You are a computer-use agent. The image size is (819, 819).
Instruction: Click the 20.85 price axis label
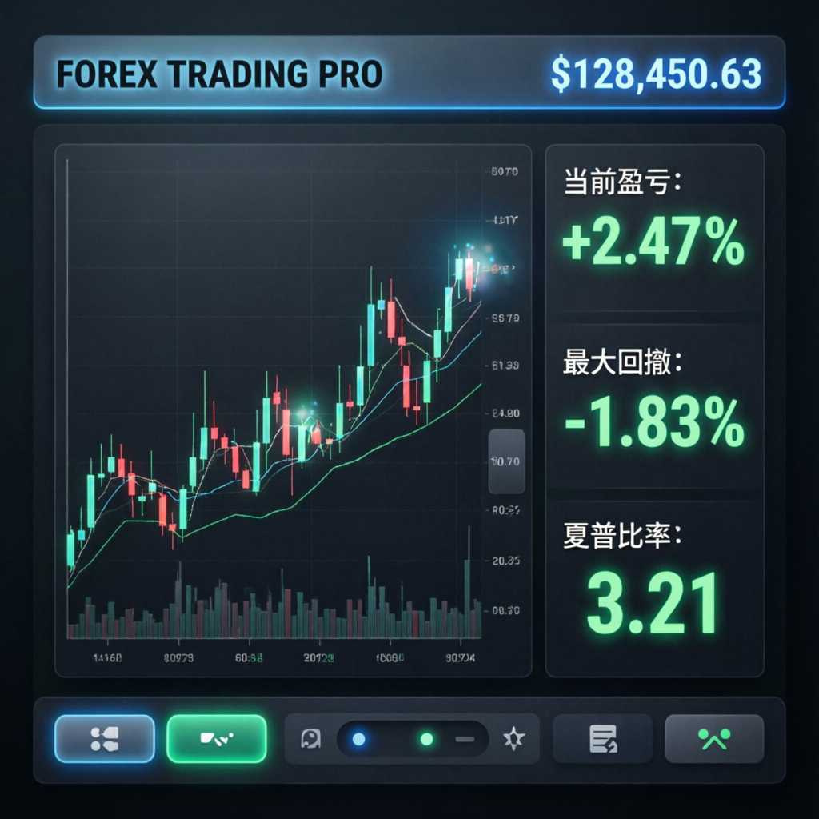tap(505, 561)
